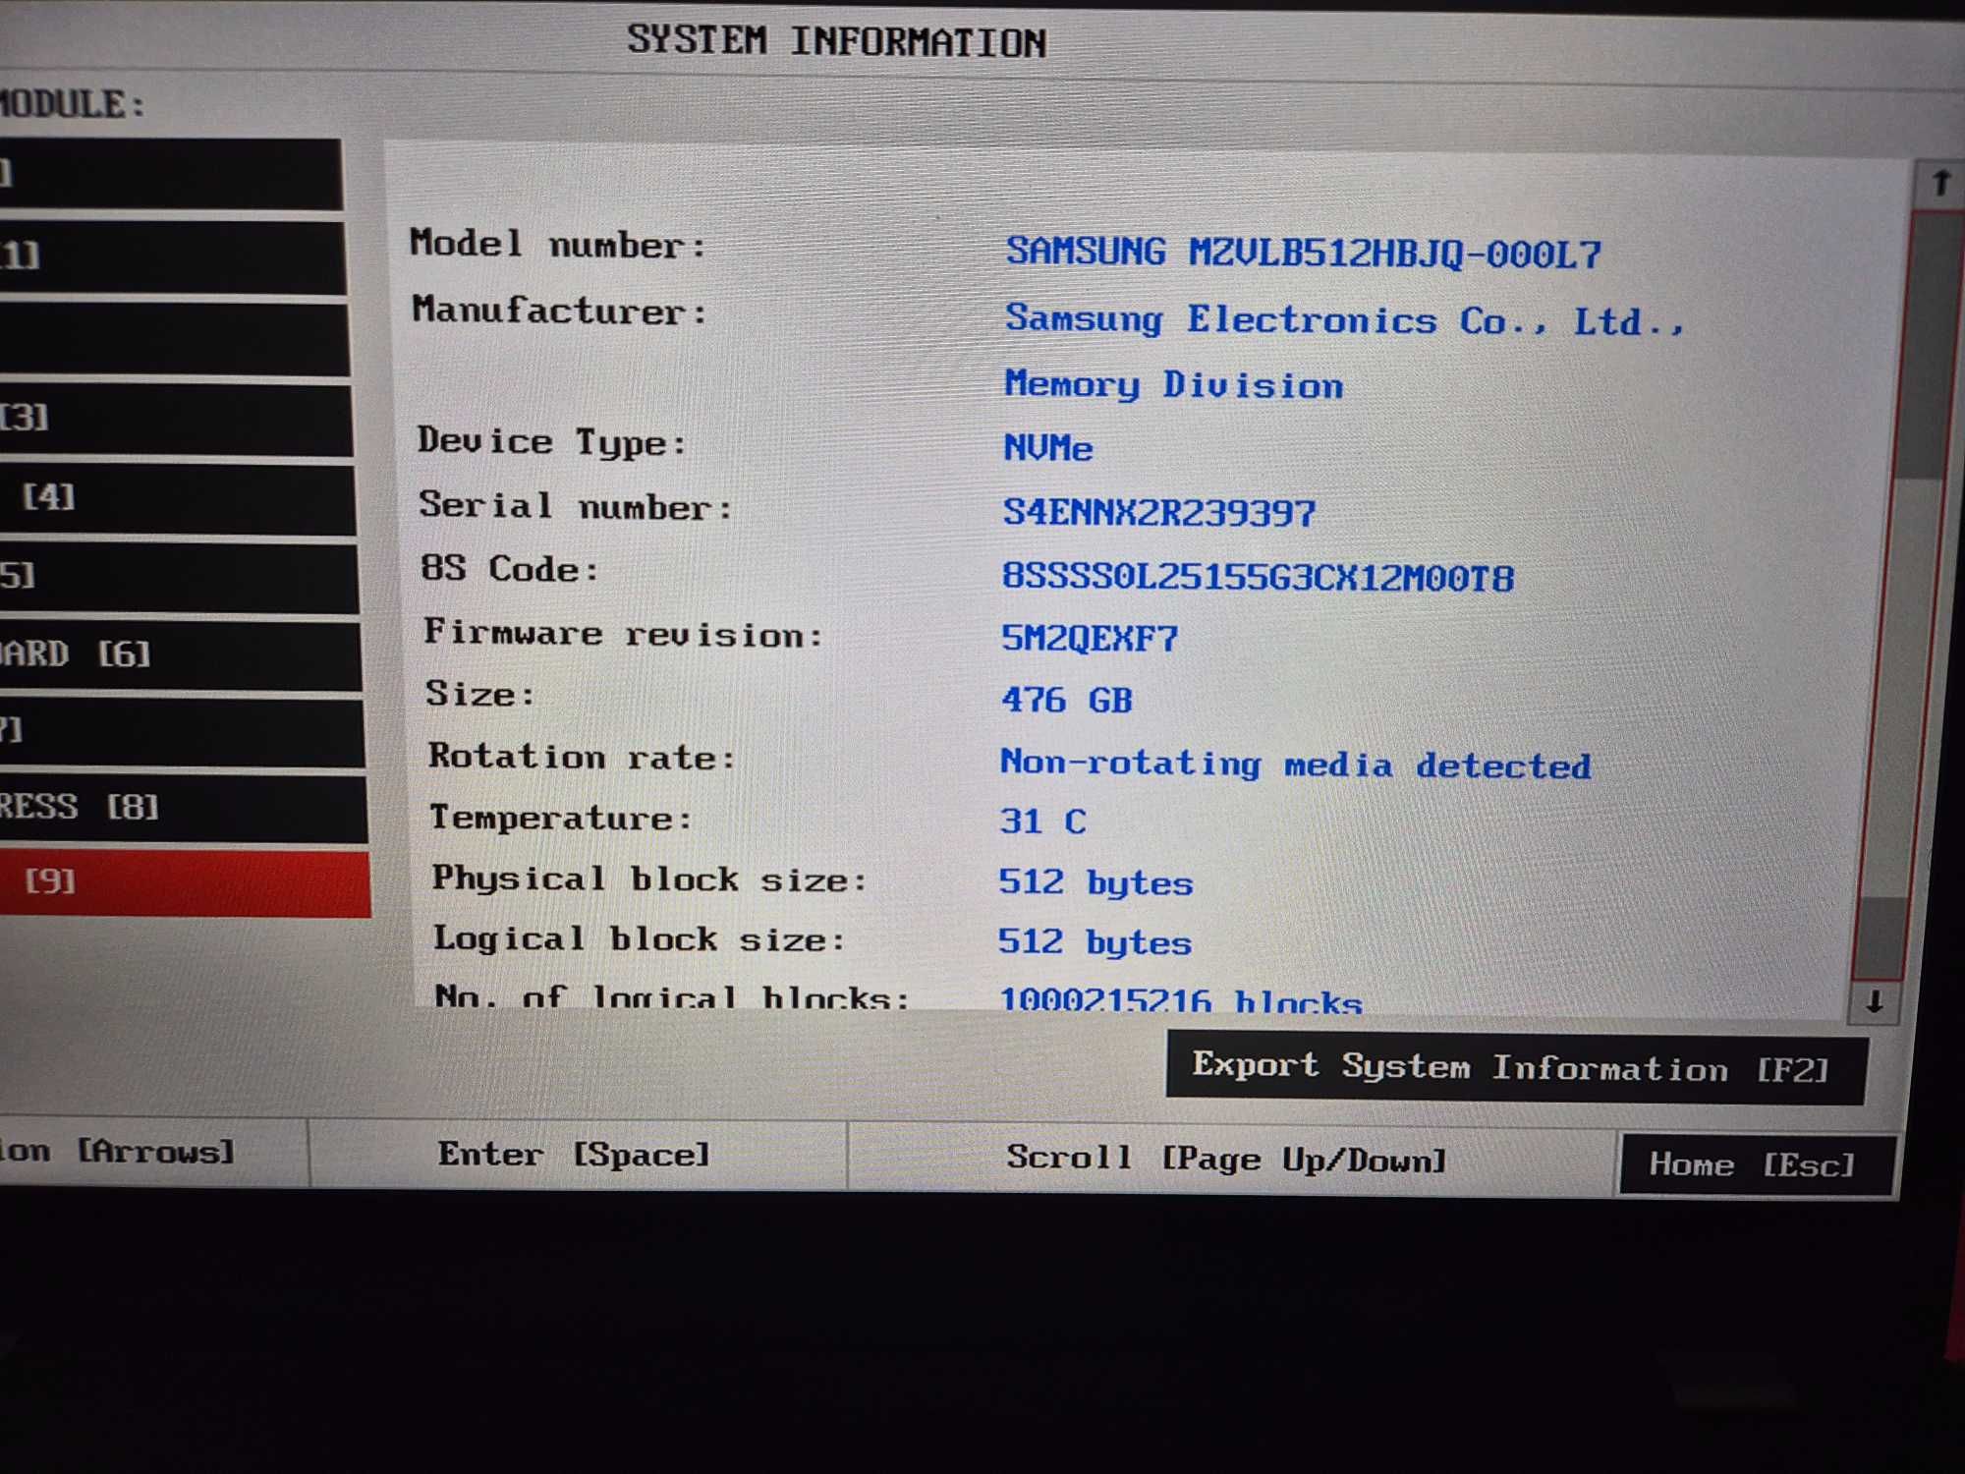Click the 'Manufacturer:' label
The width and height of the screenshot is (1965, 1474).
coord(559,310)
